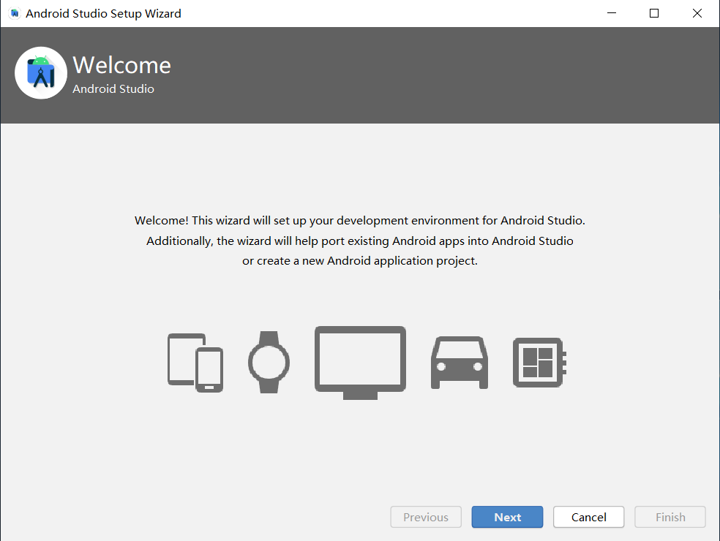Click the disabled Previous button

point(426,517)
